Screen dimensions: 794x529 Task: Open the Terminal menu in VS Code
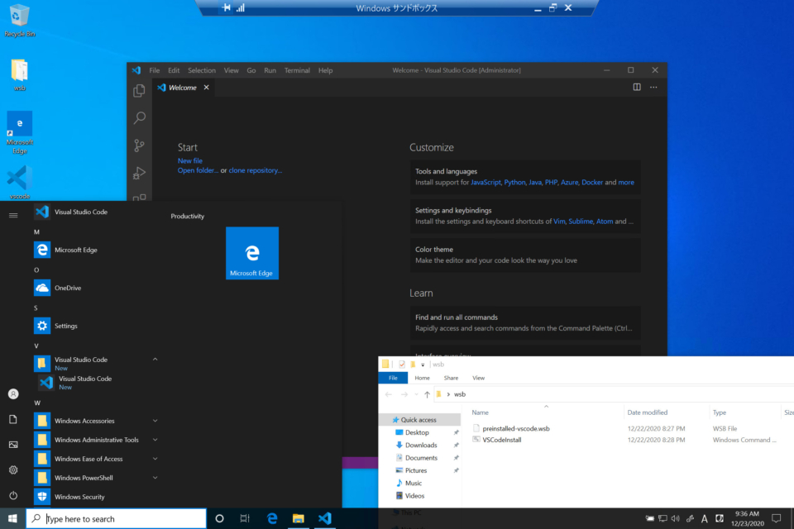[x=297, y=70]
